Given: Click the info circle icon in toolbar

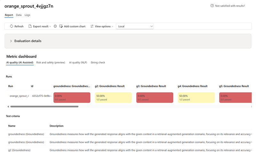Looking at the screenshot, I should click(55, 27).
